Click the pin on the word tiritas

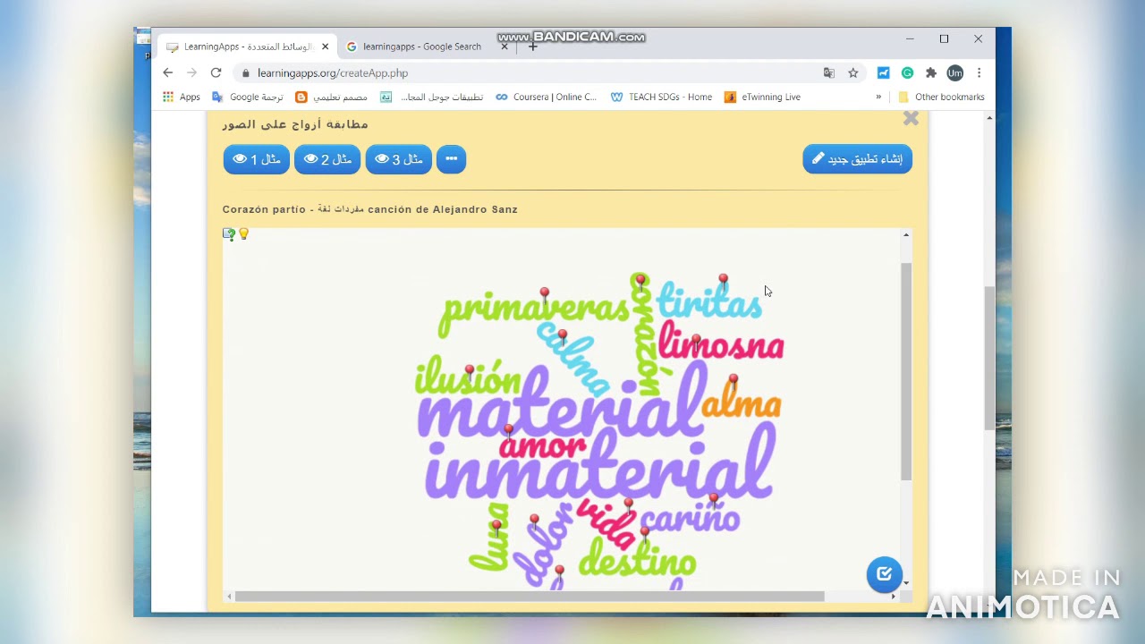723,281
